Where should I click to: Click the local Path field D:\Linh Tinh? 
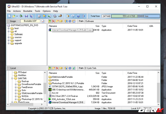[122, 68]
